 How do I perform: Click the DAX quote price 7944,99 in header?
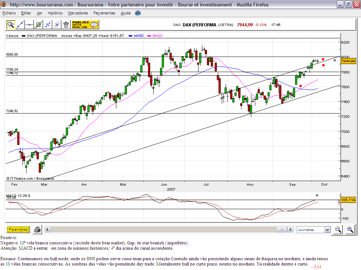pos(245,25)
